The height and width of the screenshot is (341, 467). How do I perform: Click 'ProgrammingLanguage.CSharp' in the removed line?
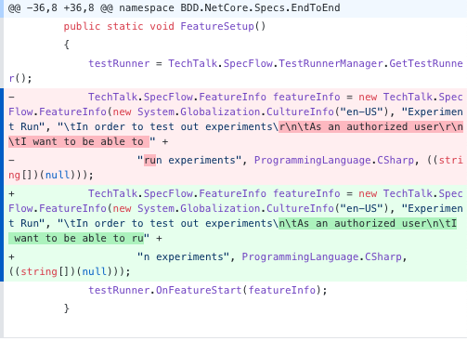[333, 160]
